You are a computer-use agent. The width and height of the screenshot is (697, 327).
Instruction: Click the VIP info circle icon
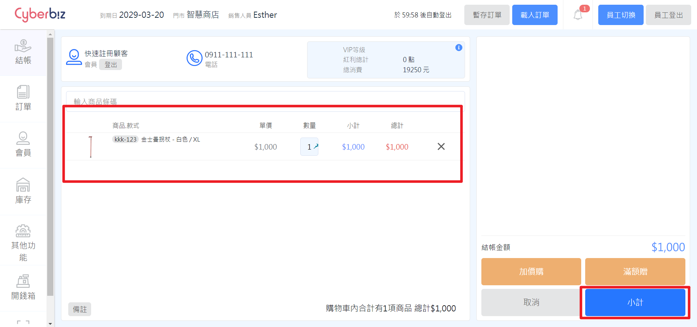(x=459, y=48)
